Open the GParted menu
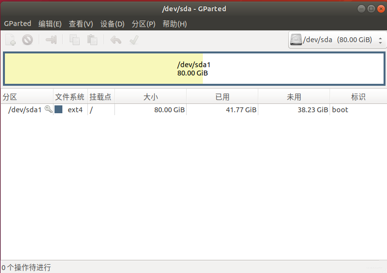The width and height of the screenshot is (387, 273). point(18,24)
